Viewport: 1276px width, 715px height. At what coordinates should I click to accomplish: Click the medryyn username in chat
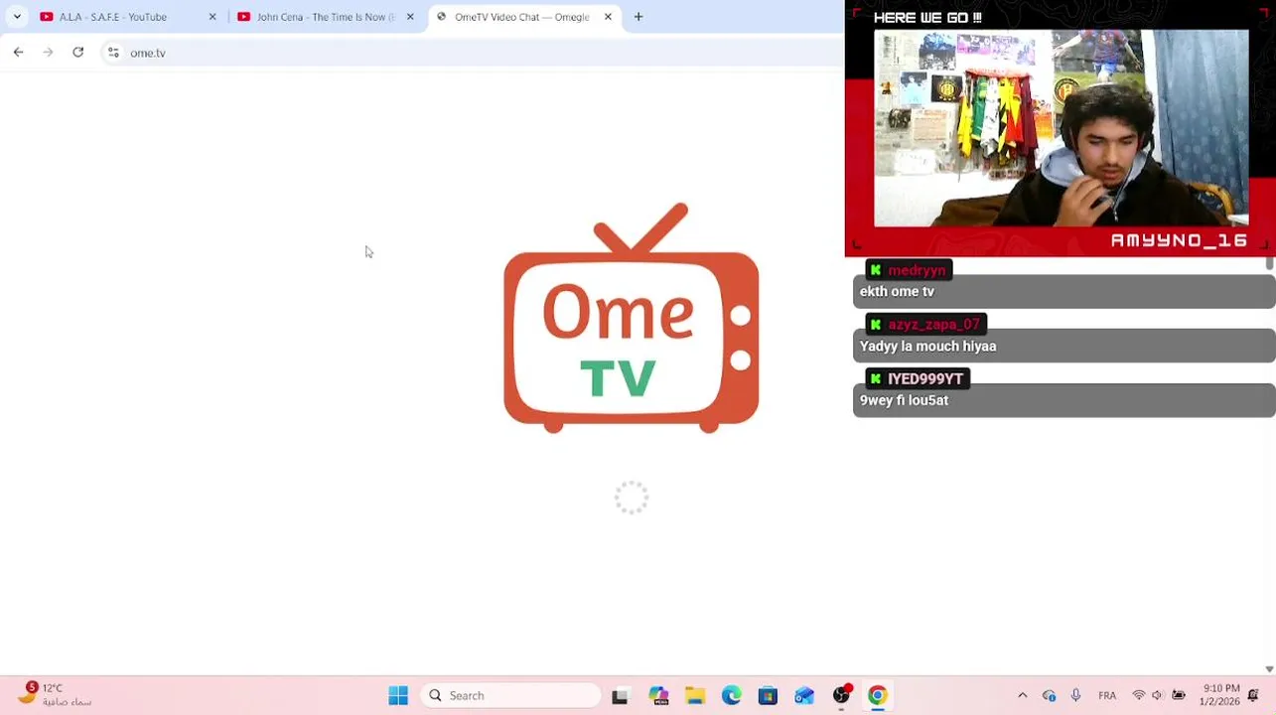point(917,270)
